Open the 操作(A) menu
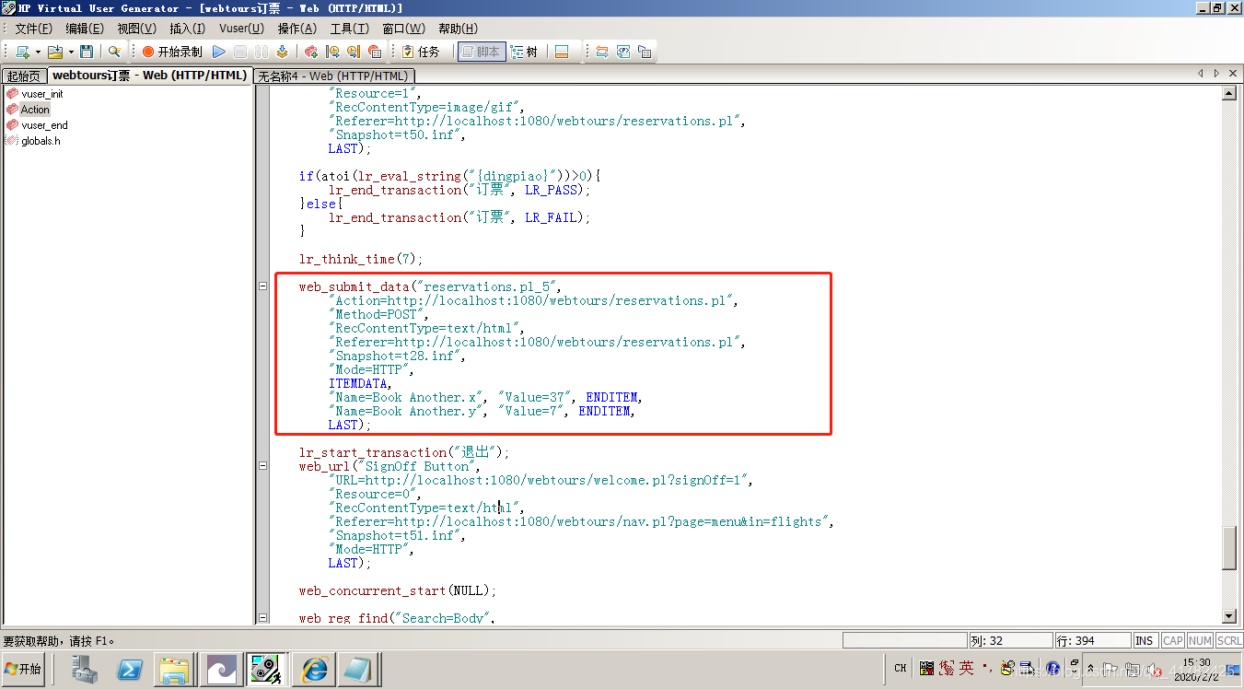Screen dimensions: 1244x689 click(x=296, y=29)
